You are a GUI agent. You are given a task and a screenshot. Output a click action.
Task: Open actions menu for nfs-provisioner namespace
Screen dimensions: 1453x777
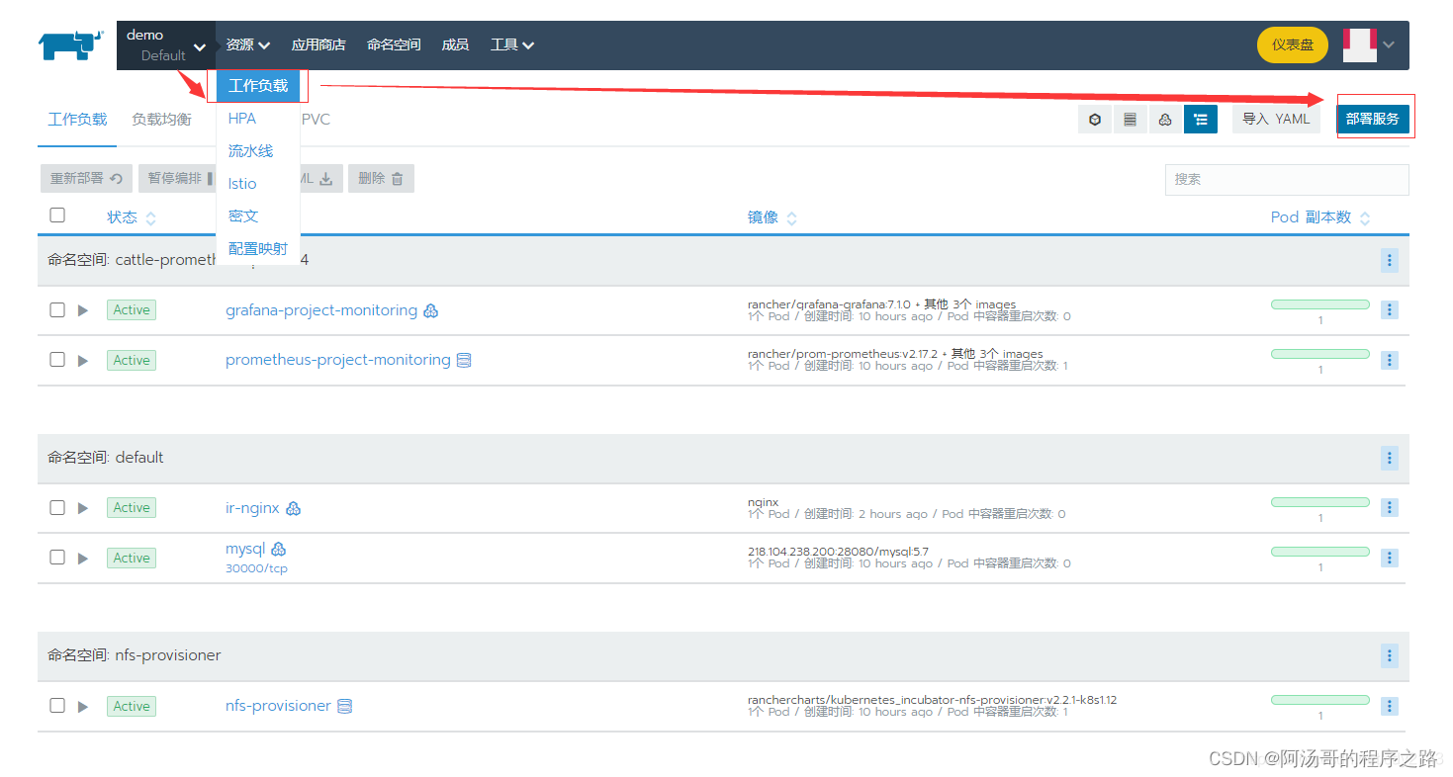1390,655
